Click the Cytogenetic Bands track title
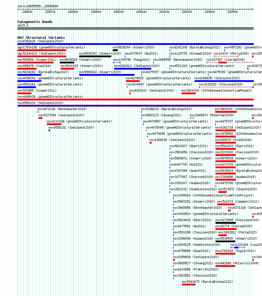262x296 pixels. (x=35, y=22)
